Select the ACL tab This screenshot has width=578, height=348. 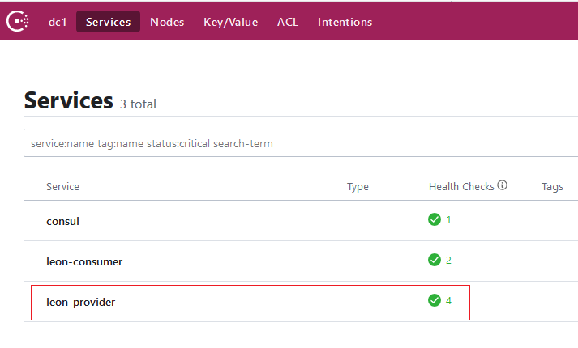click(x=288, y=22)
